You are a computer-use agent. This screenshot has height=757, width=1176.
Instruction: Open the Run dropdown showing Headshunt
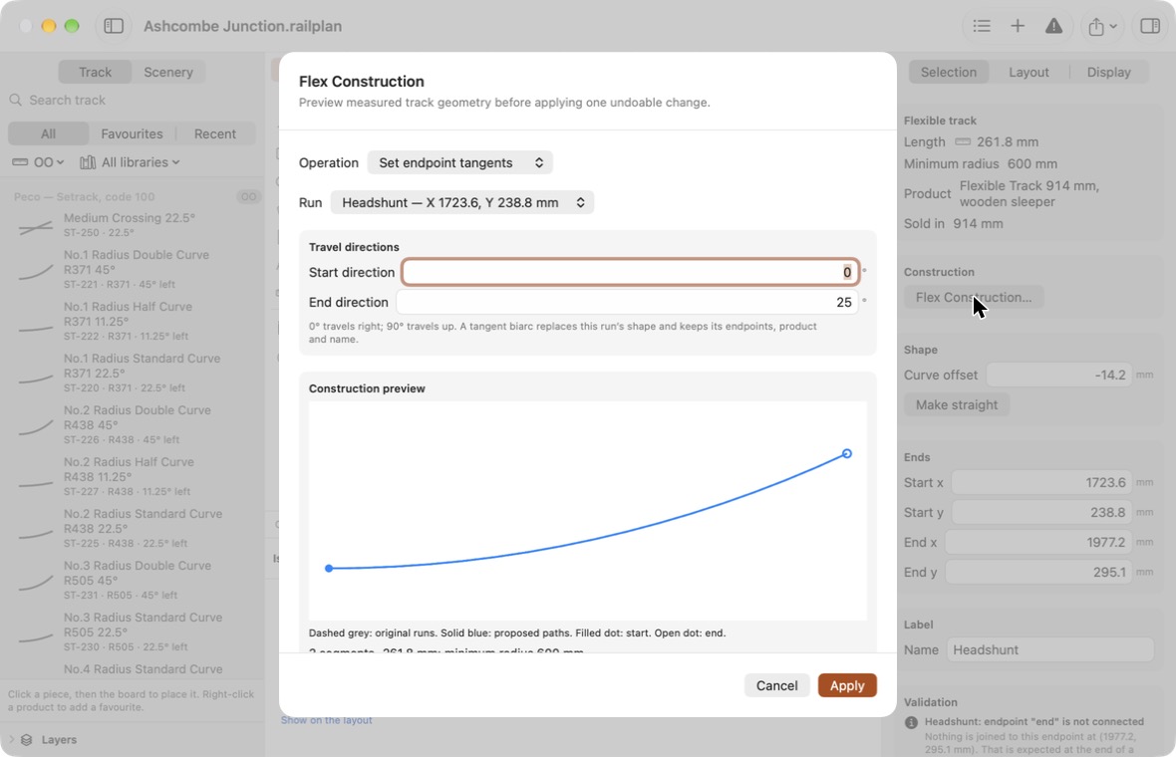click(x=462, y=202)
